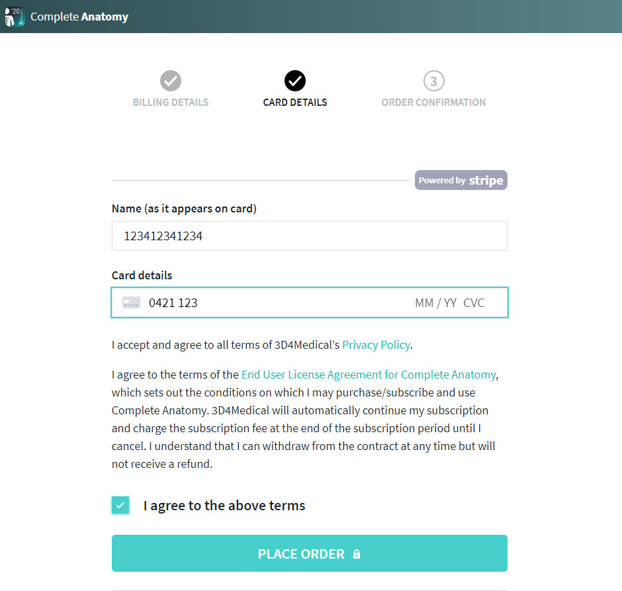The image size is (622, 591).
Task: Go back to Billing Details step
Action: (171, 103)
